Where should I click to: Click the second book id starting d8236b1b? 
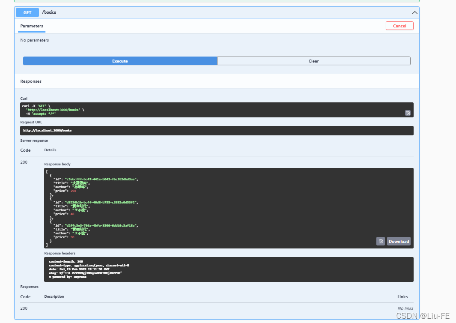click(x=101, y=202)
